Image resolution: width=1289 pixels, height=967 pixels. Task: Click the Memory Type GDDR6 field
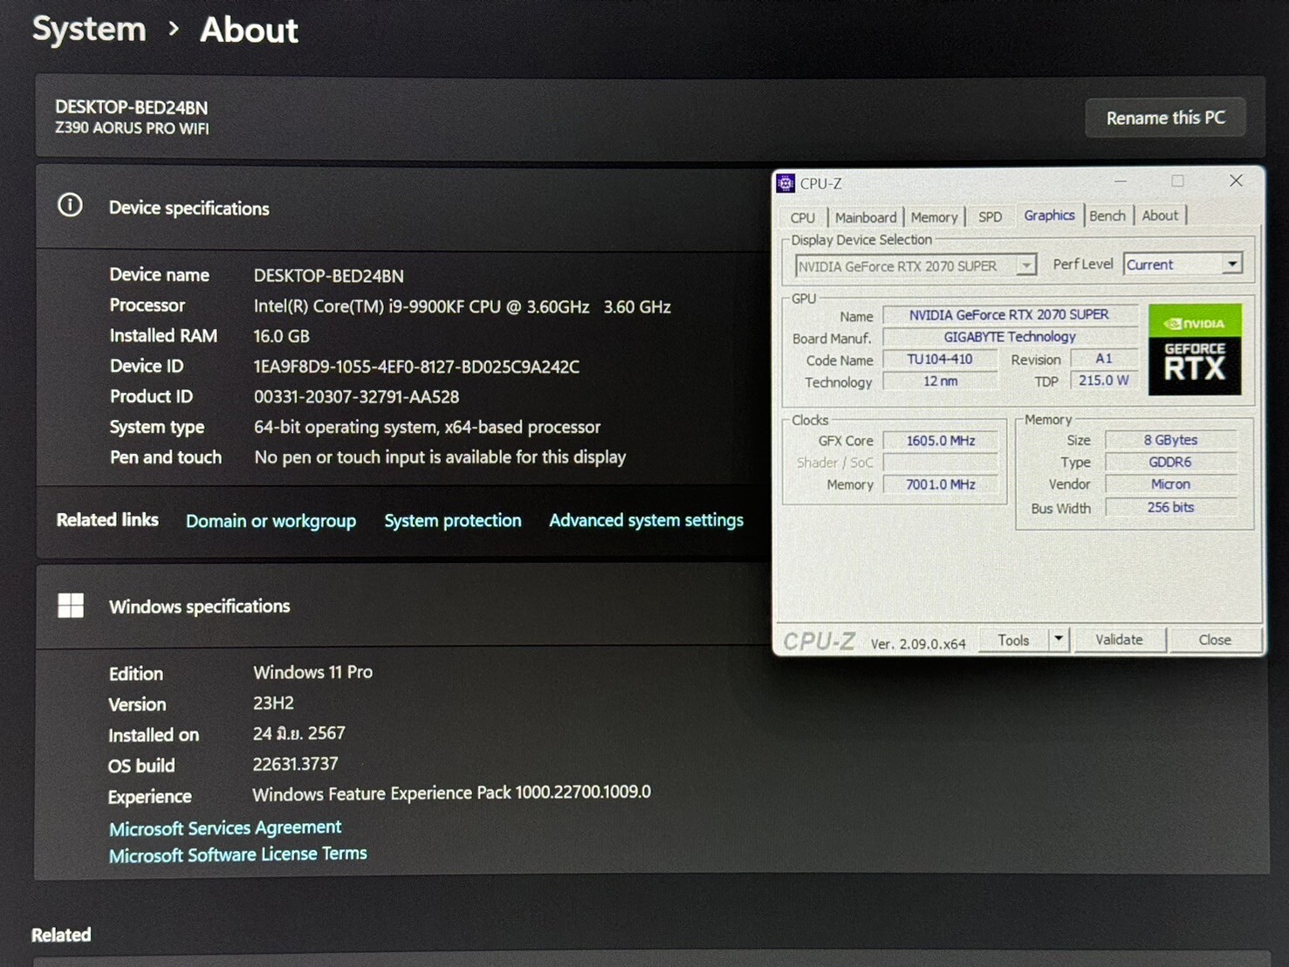pos(1171,462)
